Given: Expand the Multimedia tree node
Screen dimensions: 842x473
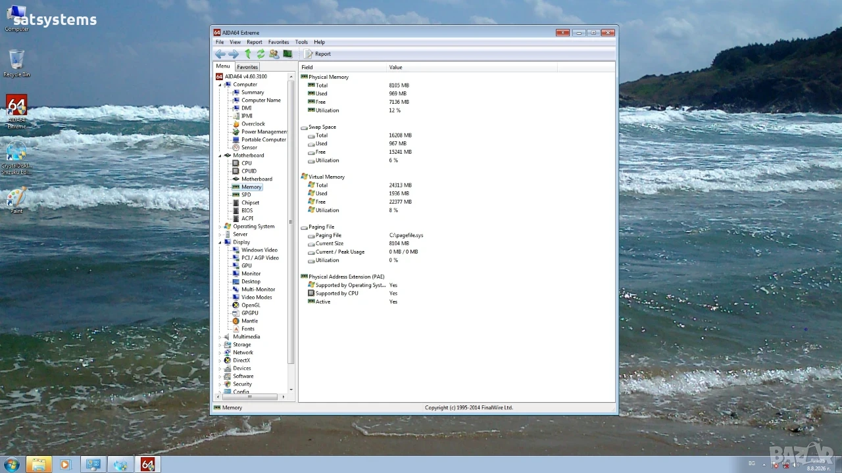Looking at the screenshot, I should 220,337.
